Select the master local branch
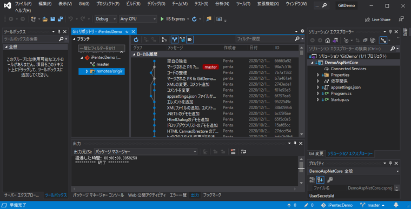 coord(103,64)
